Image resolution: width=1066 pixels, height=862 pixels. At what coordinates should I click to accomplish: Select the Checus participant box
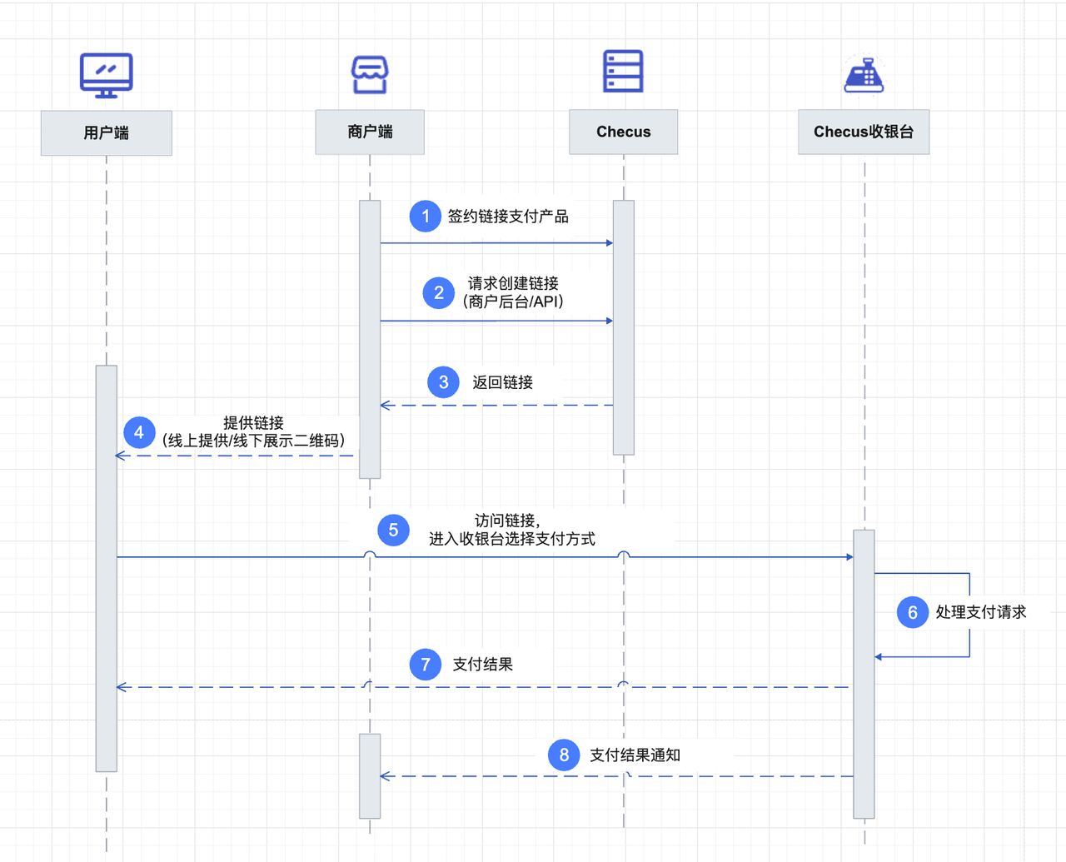point(623,132)
